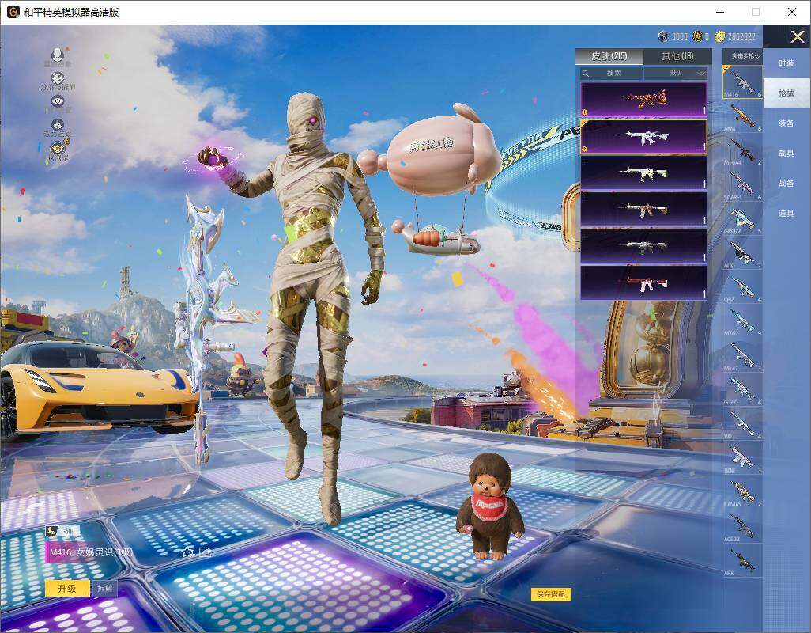Share the M416 skin via share icon
The width and height of the screenshot is (811, 633).
pos(206,552)
